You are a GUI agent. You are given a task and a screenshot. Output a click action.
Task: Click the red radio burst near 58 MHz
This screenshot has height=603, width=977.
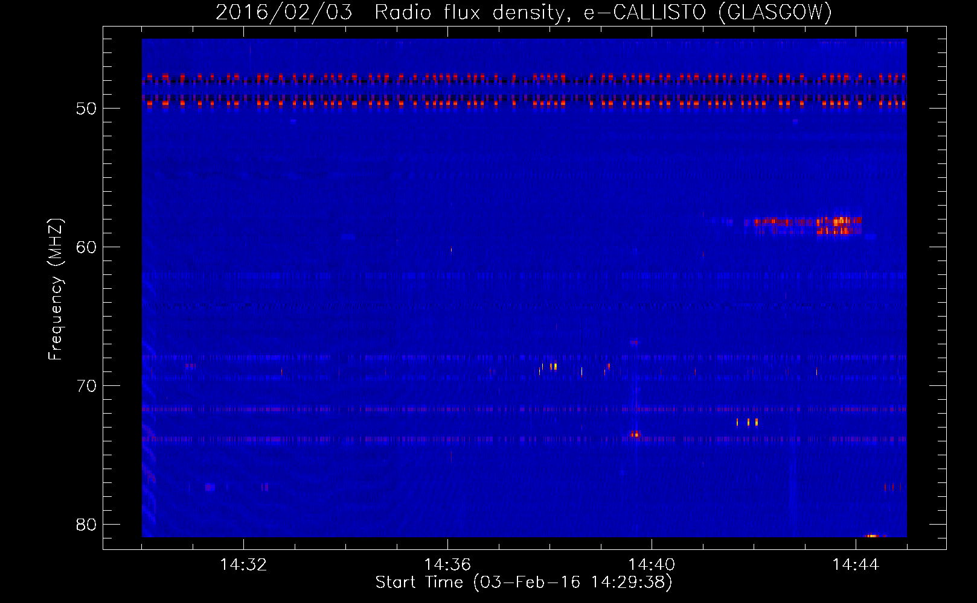pos(808,225)
